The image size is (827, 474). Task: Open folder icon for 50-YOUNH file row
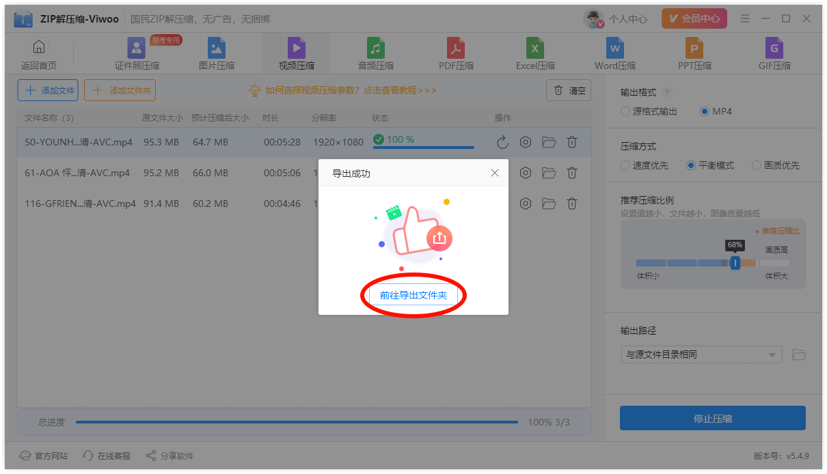(x=549, y=142)
